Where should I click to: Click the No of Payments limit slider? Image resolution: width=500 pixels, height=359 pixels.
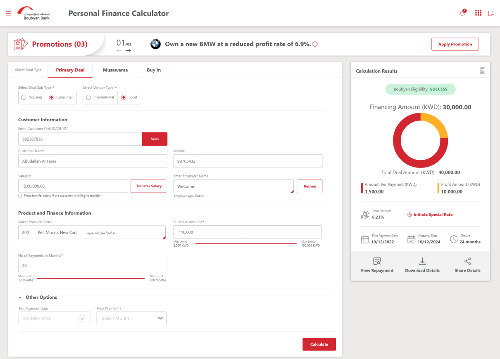91,279
